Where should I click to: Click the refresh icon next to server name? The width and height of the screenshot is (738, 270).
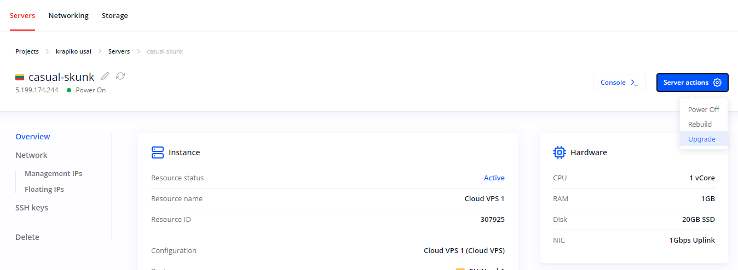120,76
